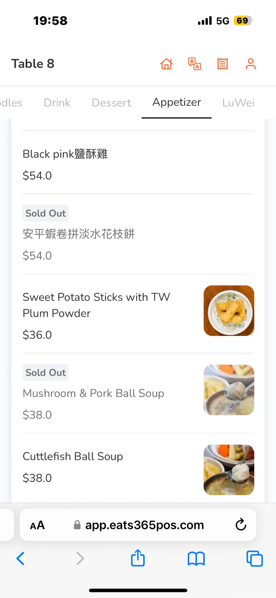
Task: Reload the page in Safari
Action: (x=241, y=524)
